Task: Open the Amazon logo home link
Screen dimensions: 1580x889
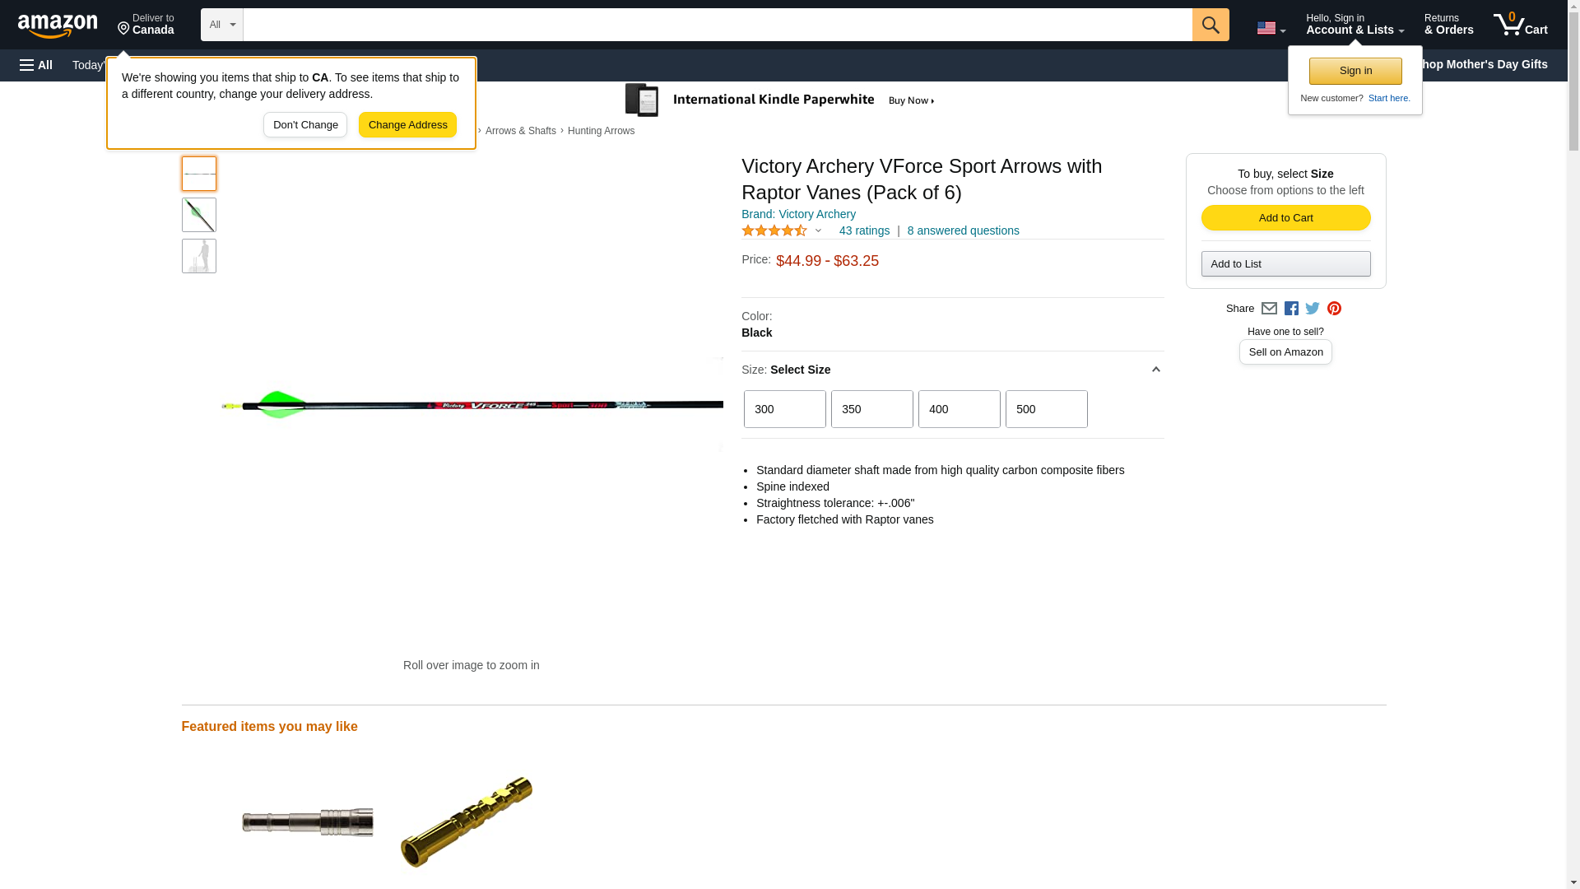Action: (x=58, y=26)
